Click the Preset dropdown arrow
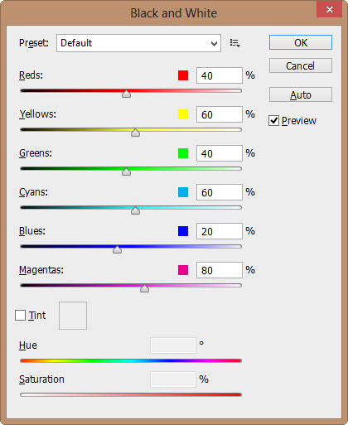This screenshot has height=425, width=348. (x=214, y=44)
